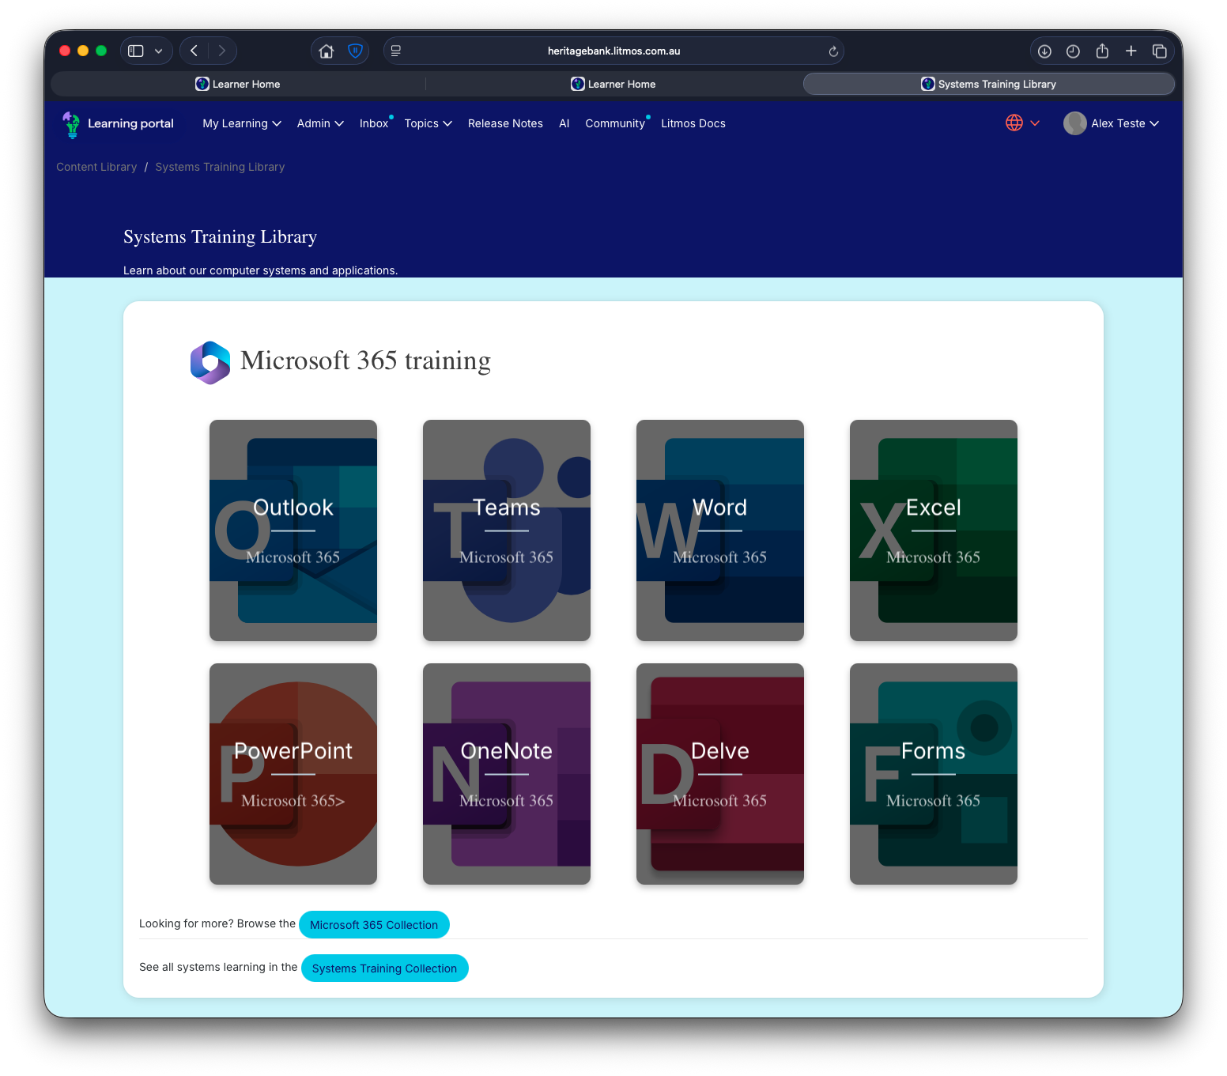The image size is (1227, 1076).
Task: Click the Learning portal logo icon
Action: (71, 124)
